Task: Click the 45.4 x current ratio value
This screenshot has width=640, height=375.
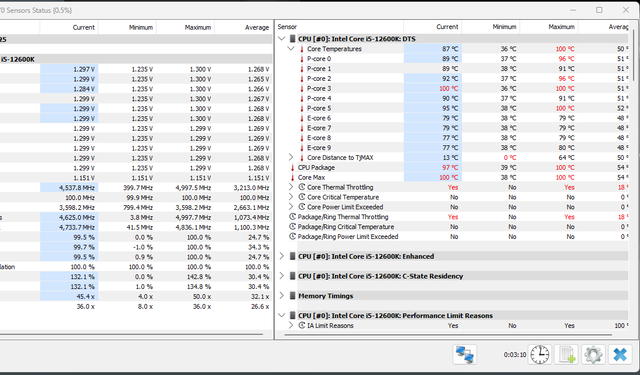Action: [86, 297]
